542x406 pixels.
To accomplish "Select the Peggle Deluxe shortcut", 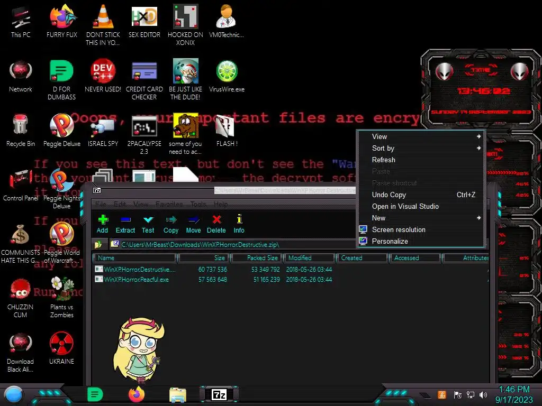I will pos(62,131).
